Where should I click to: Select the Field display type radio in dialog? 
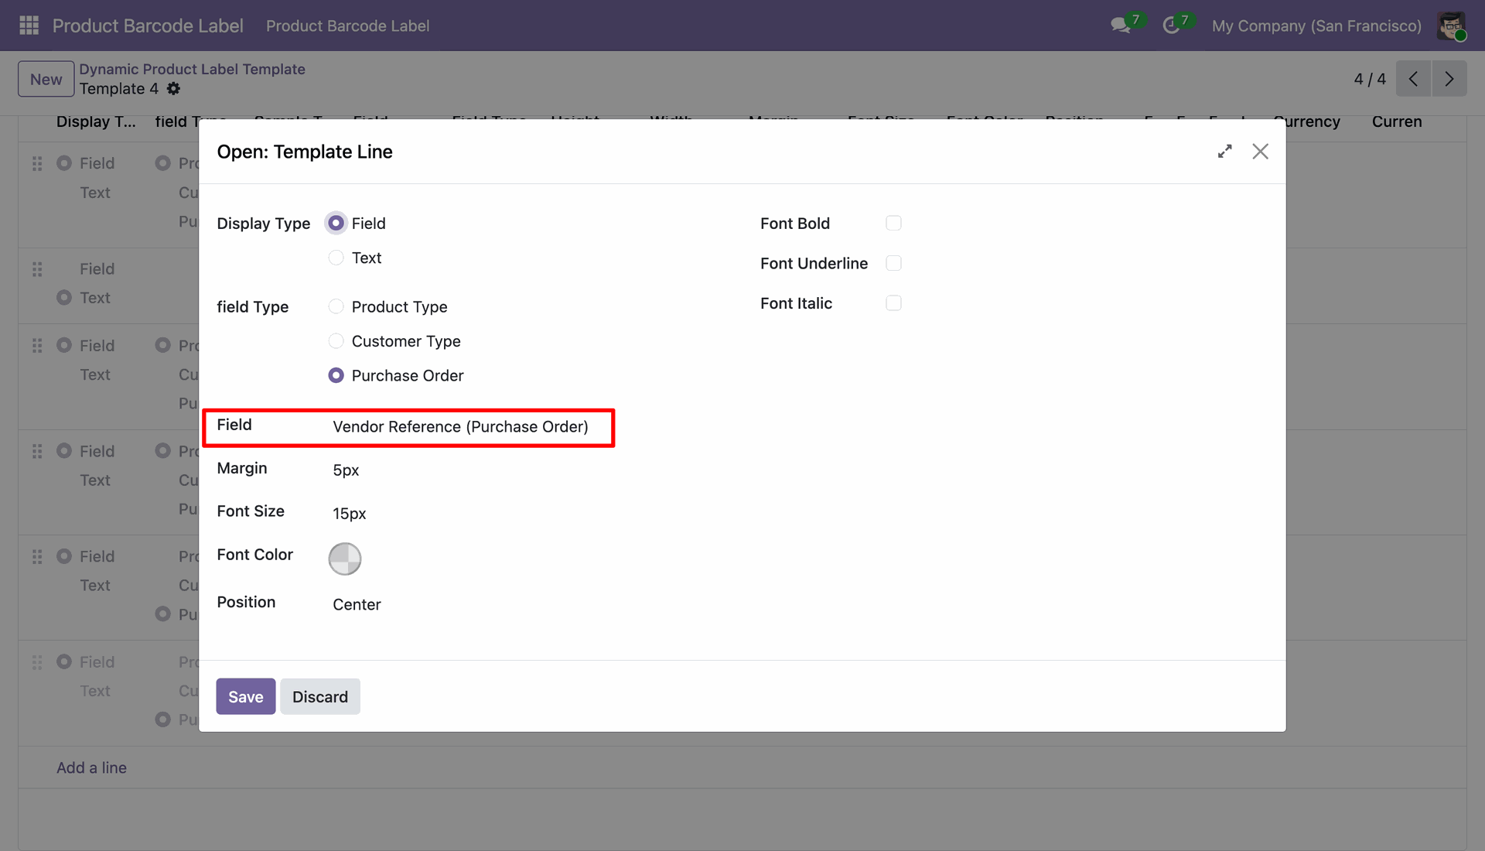coord(336,223)
